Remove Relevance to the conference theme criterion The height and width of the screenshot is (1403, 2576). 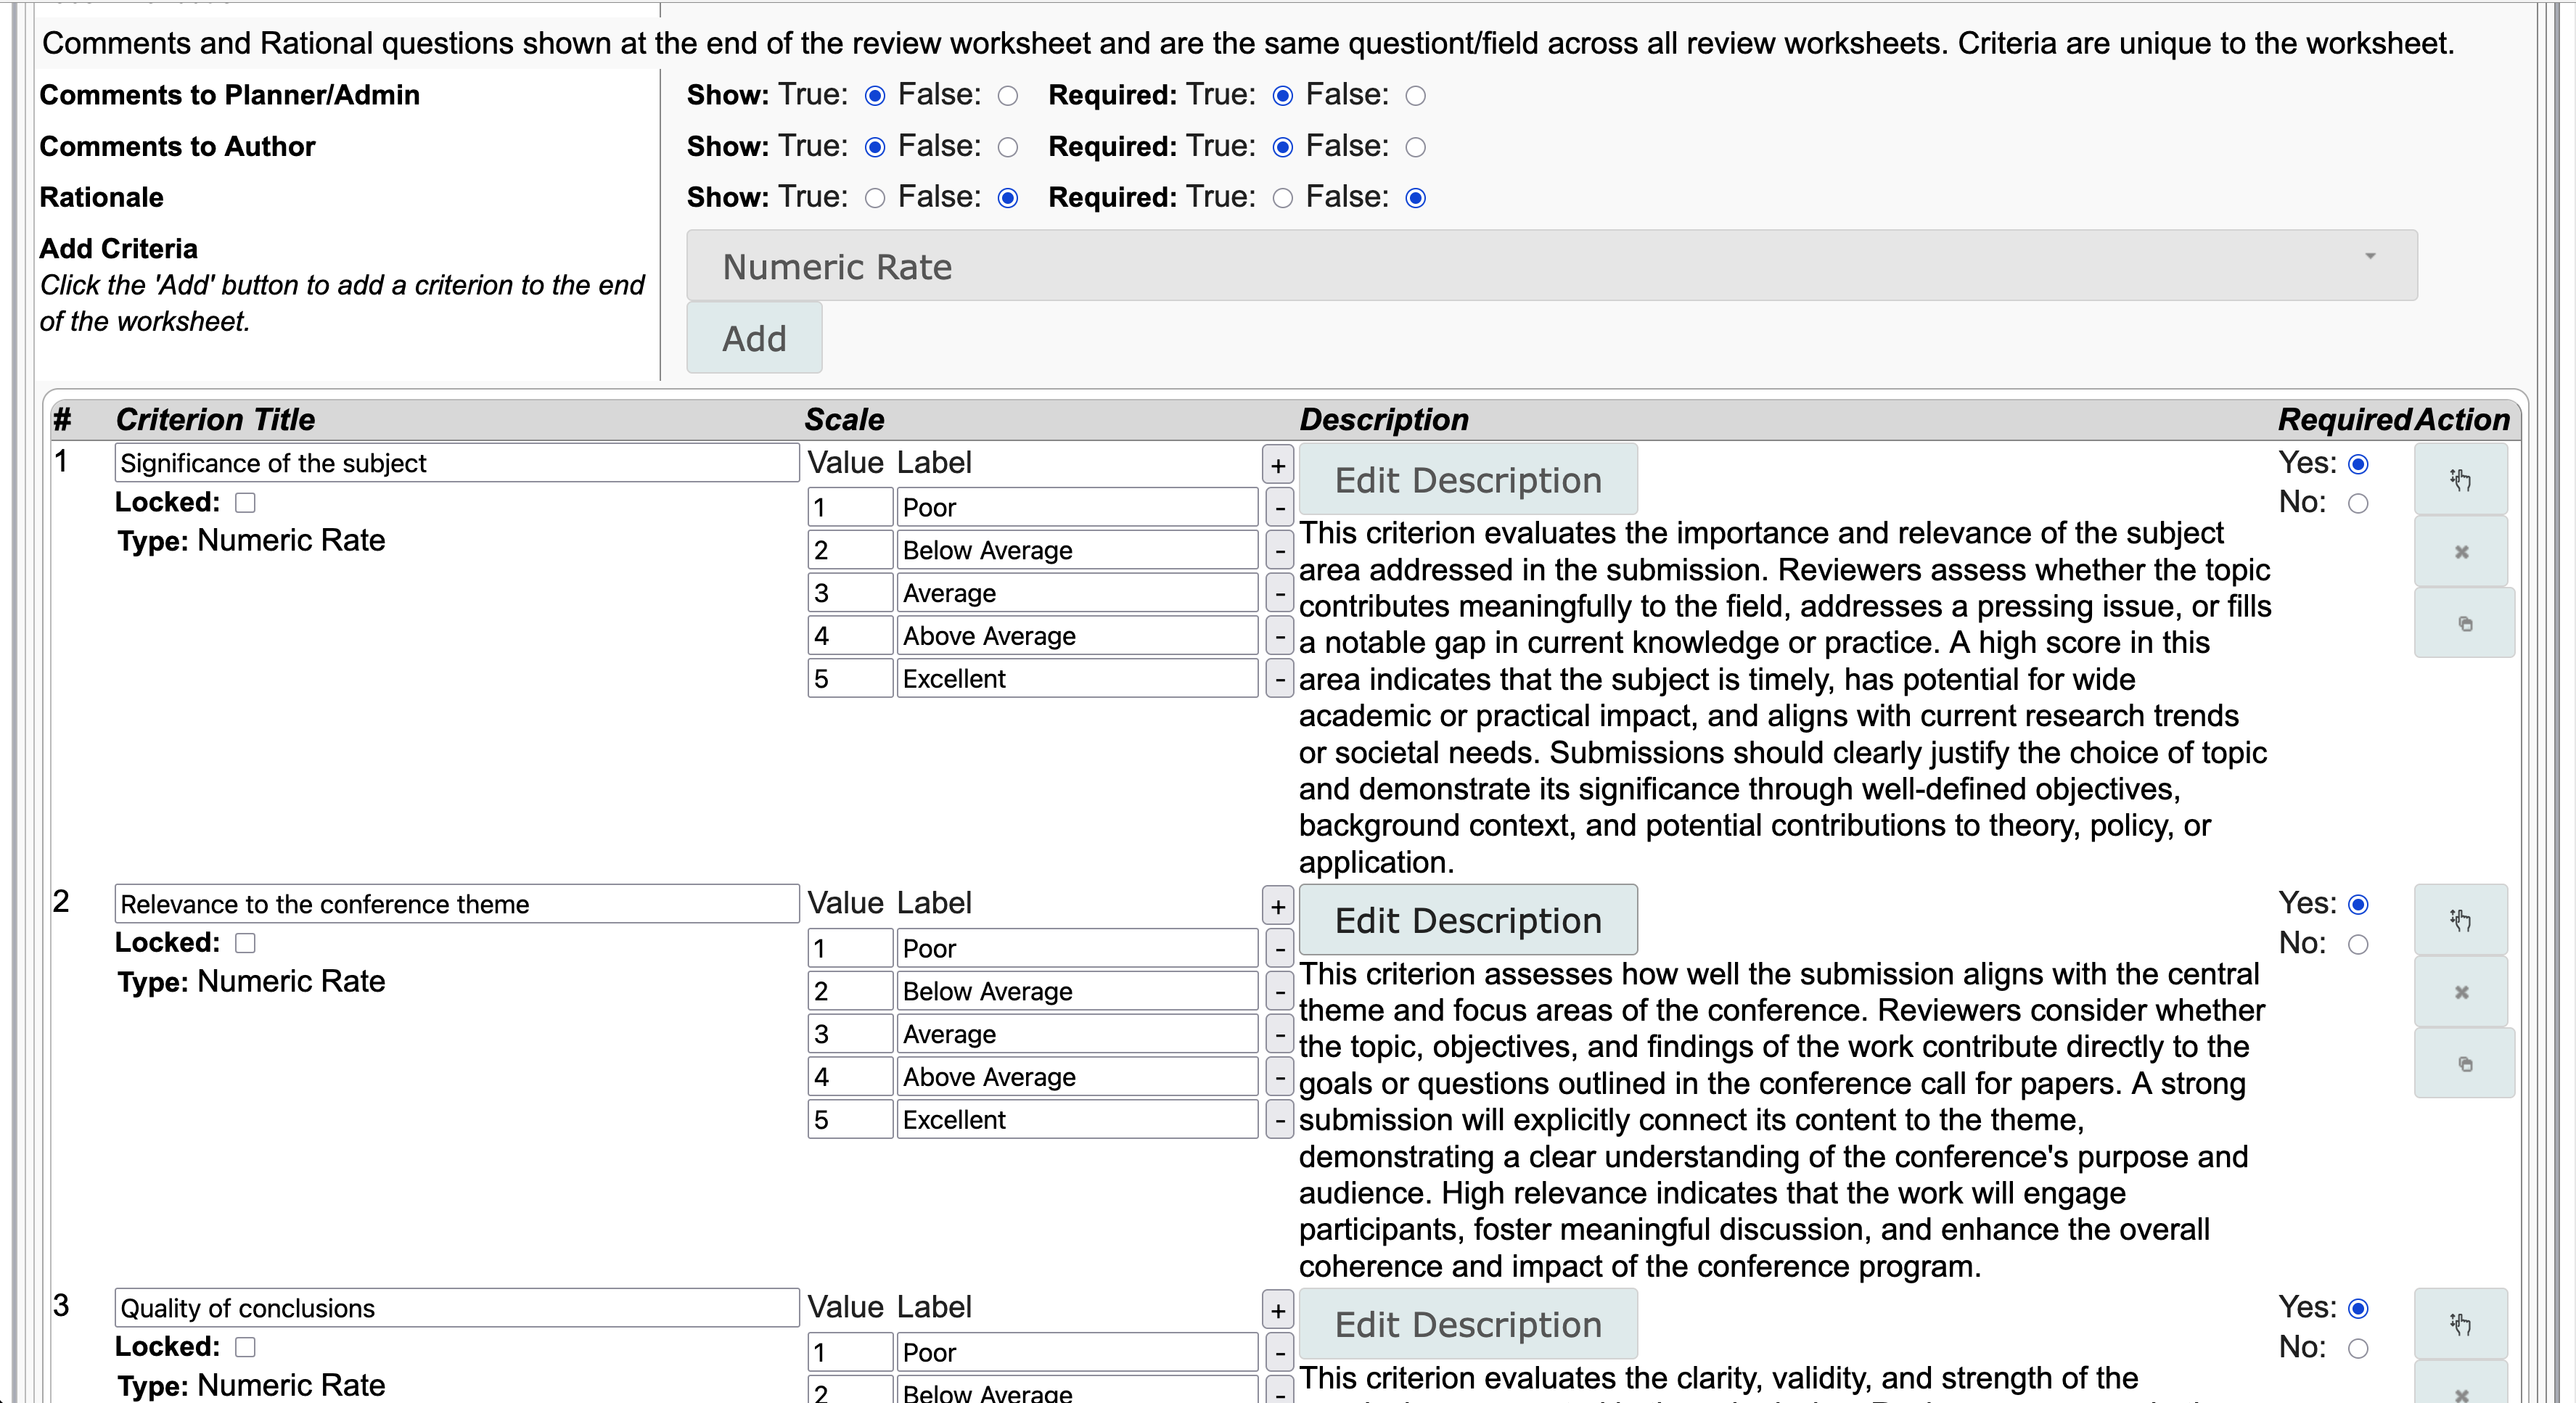[2461, 992]
